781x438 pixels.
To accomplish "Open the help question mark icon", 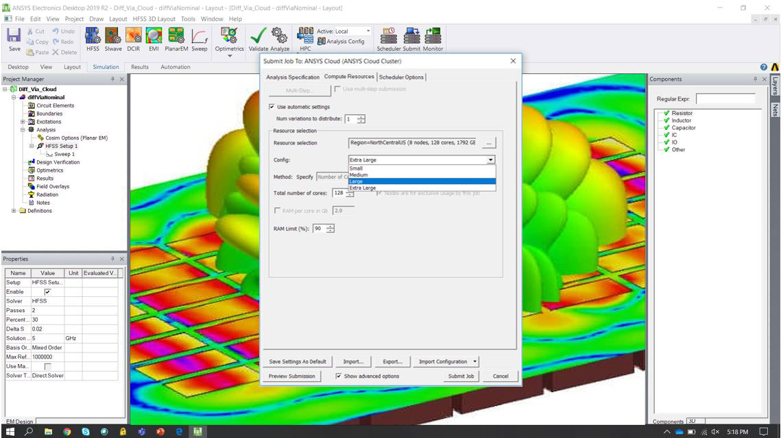I will pyautogui.click(x=764, y=66).
